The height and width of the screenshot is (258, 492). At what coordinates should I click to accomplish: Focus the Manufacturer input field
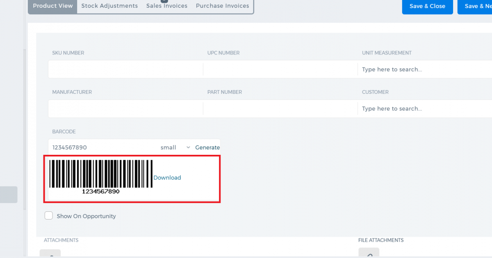coord(125,109)
